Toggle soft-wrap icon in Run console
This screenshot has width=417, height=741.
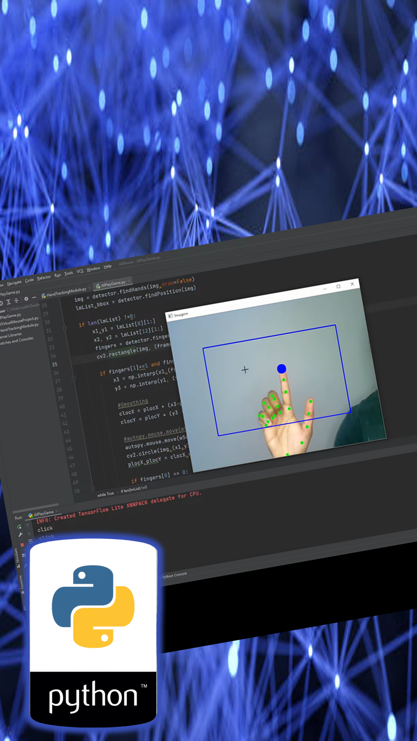[30, 541]
